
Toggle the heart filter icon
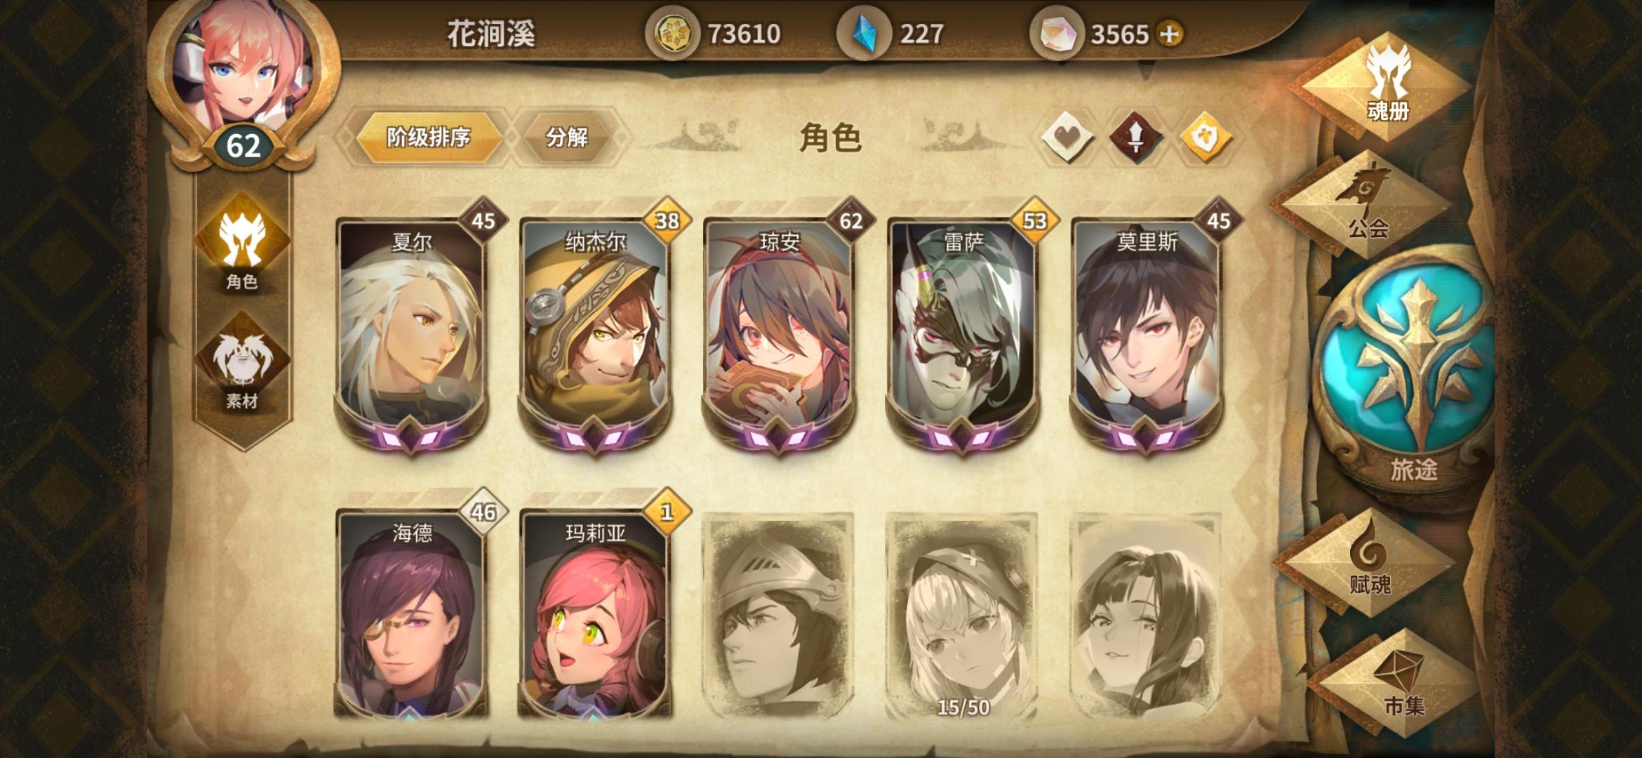[x=1067, y=137]
